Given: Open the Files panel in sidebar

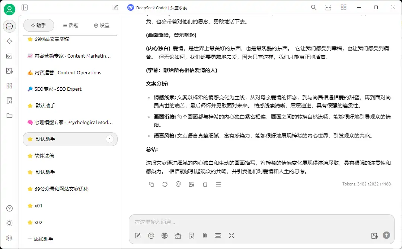Looking at the screenshot, I should (9, 116).
